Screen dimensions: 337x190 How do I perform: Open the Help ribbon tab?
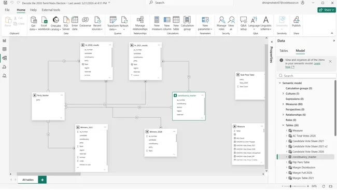tap(33, 10)
